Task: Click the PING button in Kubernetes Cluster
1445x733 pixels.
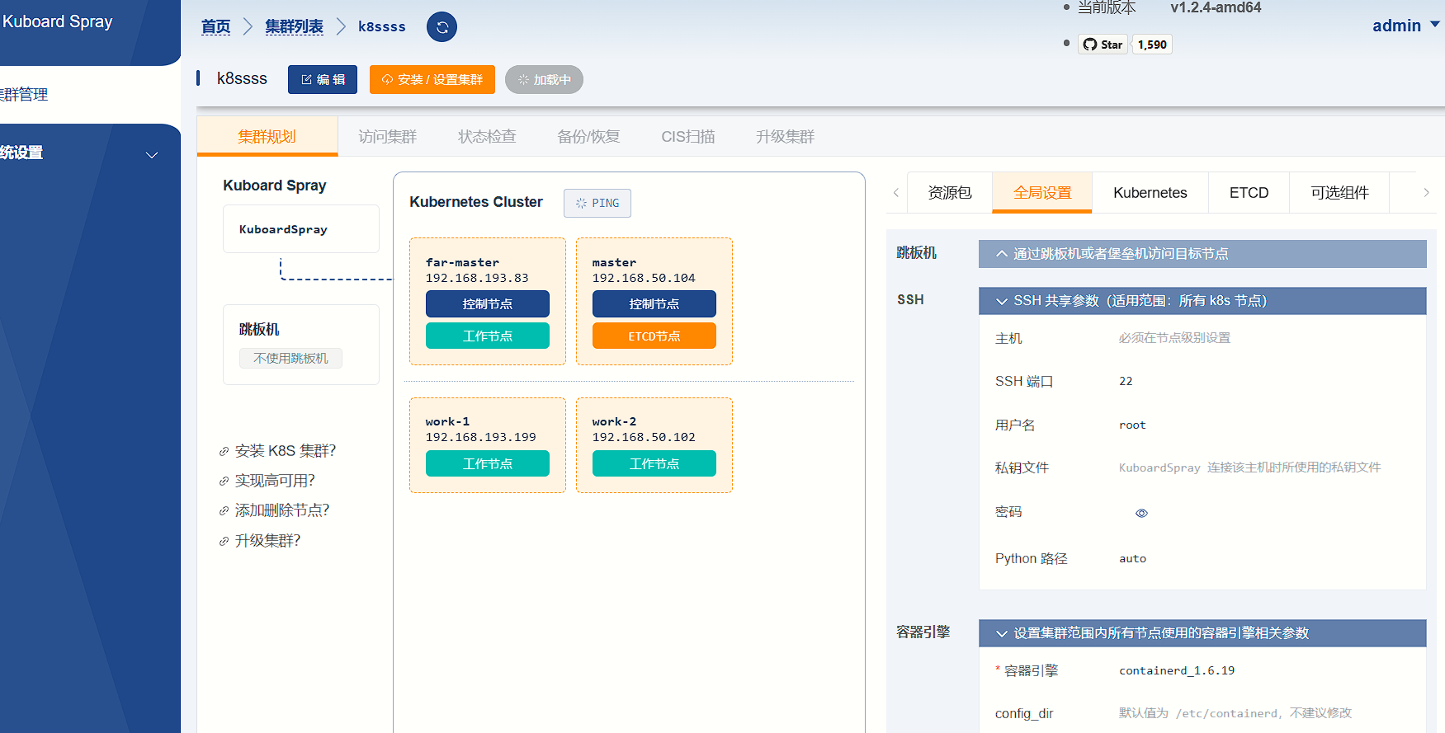Action: (x=597, y=203)
